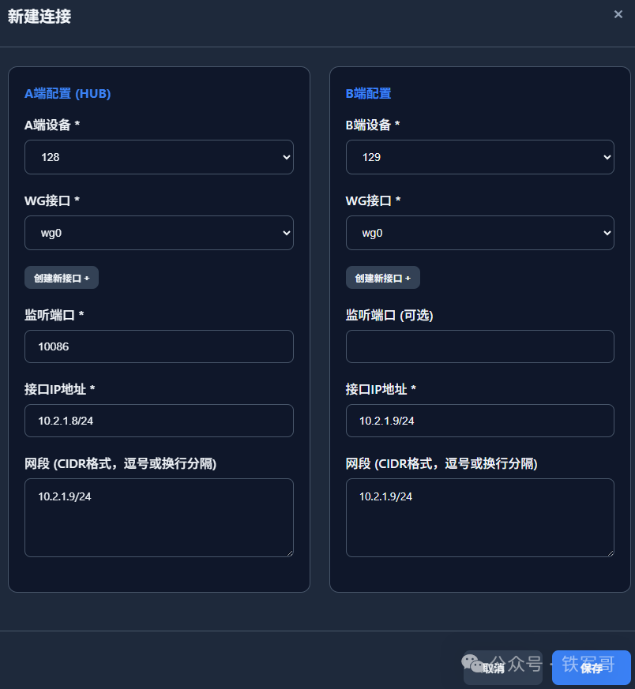Open the A端设备 device dropdown showing 128
The width and height of the screenshot is (635, 689).
click(x=158, y=157)
